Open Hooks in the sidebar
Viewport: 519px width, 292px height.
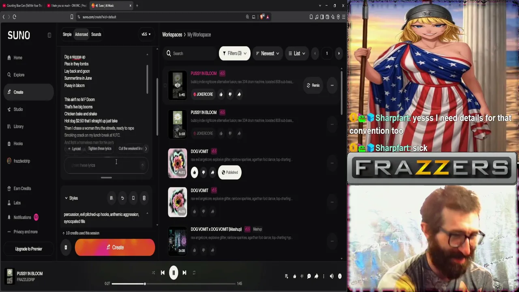[18, 144]
